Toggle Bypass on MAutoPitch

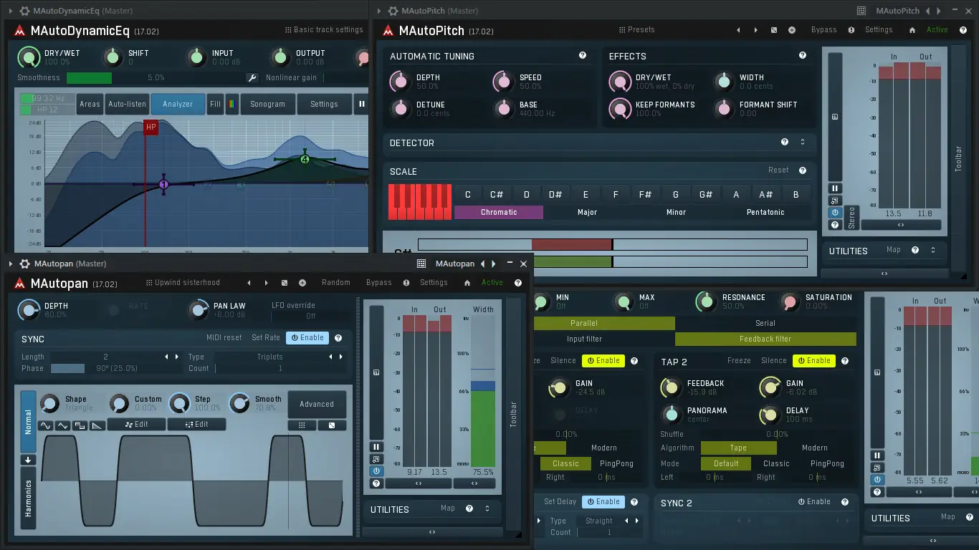coord(823,30)
